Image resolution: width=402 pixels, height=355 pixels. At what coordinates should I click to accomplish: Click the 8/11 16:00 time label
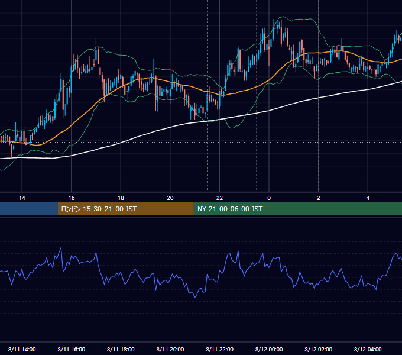72,349
